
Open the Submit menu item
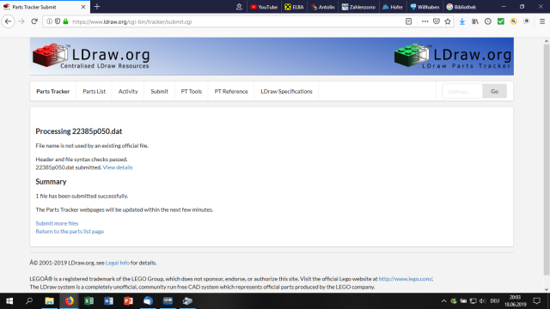coord(159,91)
